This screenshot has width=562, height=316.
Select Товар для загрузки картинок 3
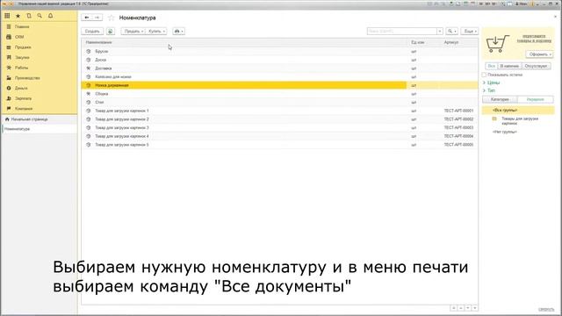coord(279,128)
